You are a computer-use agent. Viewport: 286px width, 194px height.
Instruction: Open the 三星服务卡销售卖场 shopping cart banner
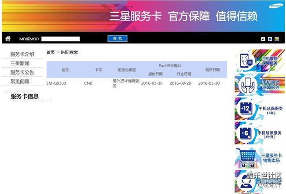[260, 158]
